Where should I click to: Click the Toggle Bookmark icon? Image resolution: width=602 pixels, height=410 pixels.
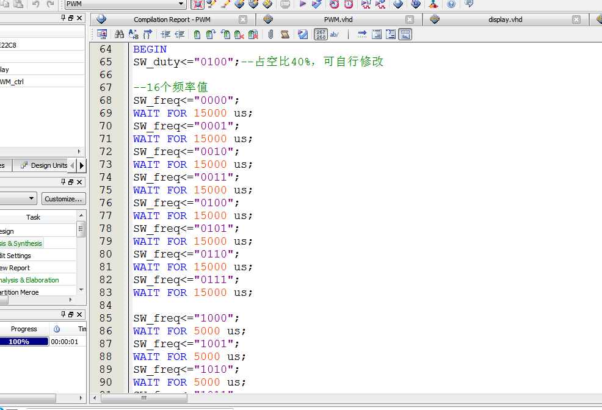197,35
